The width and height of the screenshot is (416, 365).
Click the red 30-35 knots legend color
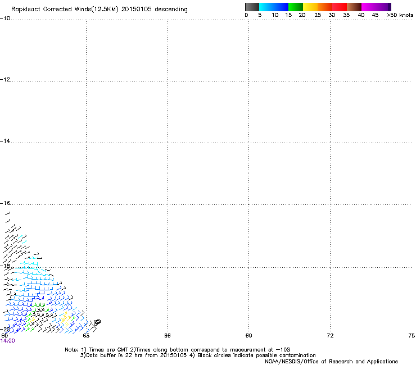pos(340,7)
